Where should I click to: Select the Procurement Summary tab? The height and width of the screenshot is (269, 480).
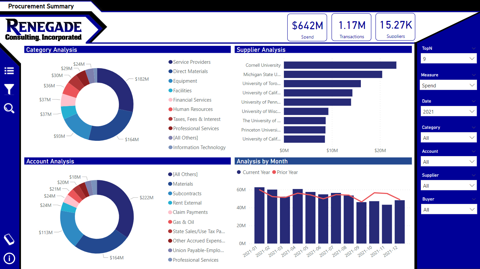[x=41, y=6]
